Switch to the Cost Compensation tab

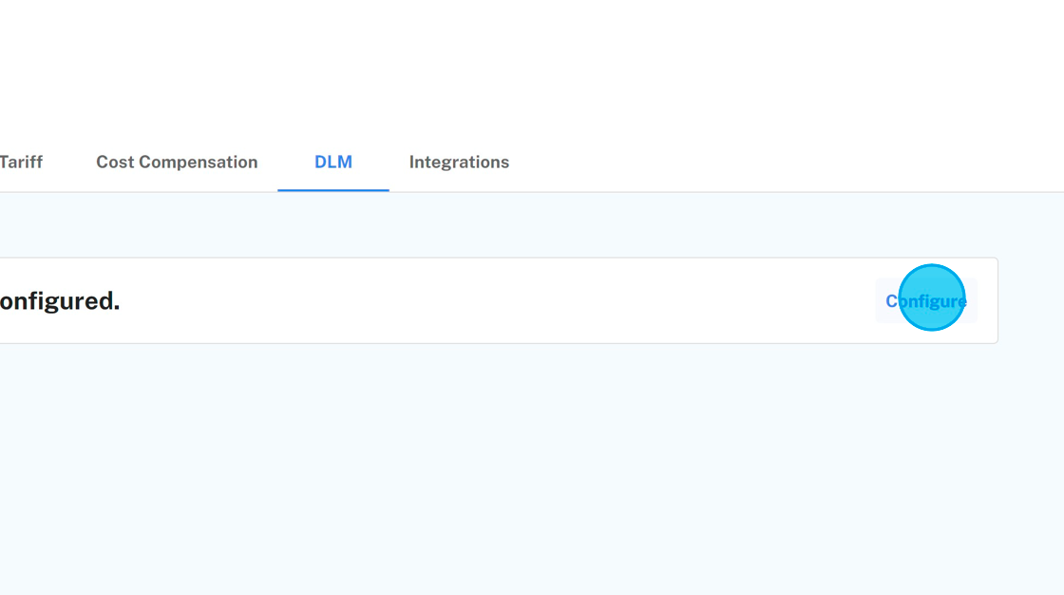(177, 163)
